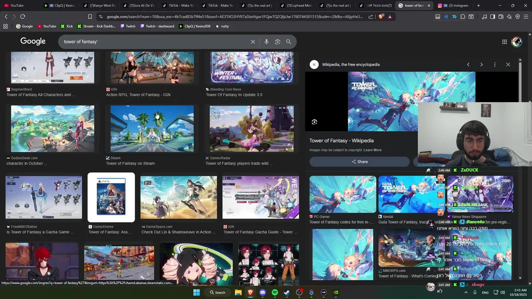Open preview panel three-dot more options

pos(495,64)
